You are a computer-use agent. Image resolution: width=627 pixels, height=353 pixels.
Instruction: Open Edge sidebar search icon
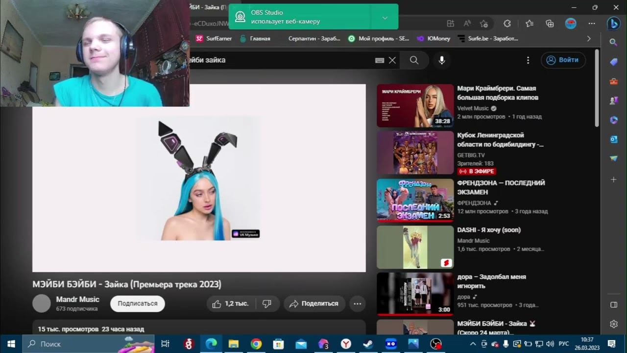[613, 43]
